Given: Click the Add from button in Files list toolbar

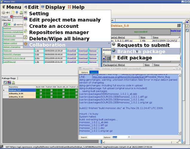Looking at the screenshot, I should click(x=19, y=24).
